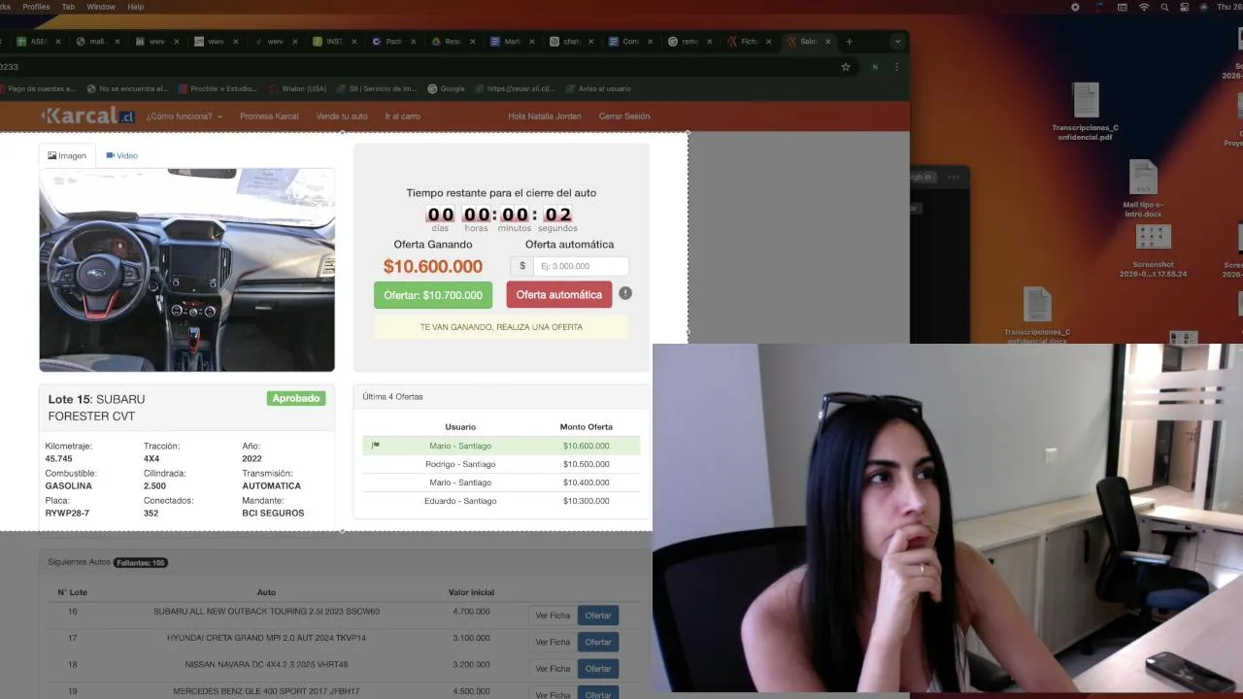Expand the ¿Cómo funciona? menu
The image size is (1243, 699).
(185, 116)
